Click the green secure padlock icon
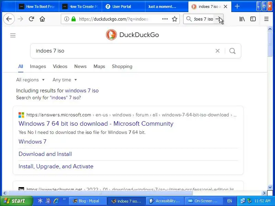This screenshot has height=206, width=275. pyautogui.click(x=74, y=19)
